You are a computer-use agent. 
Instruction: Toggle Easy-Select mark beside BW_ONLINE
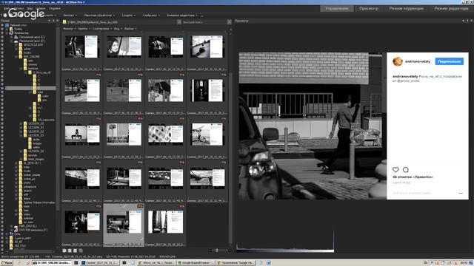[2, 56]
